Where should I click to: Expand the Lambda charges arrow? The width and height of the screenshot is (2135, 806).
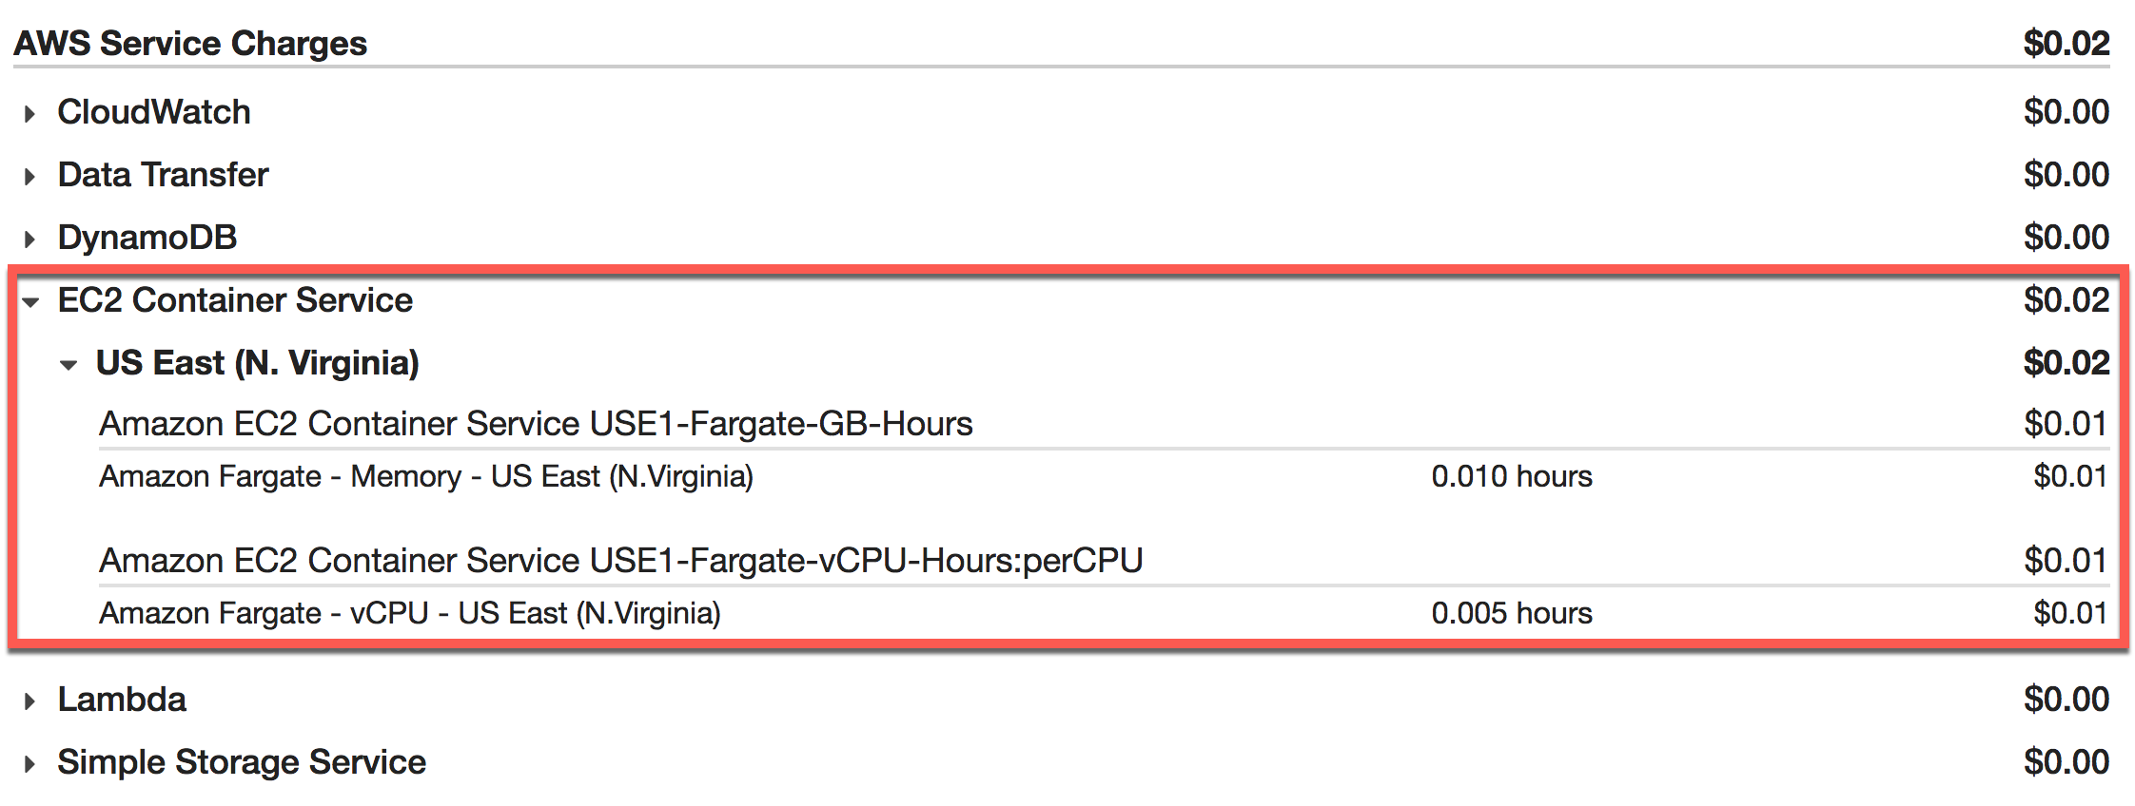coord(29,701)
